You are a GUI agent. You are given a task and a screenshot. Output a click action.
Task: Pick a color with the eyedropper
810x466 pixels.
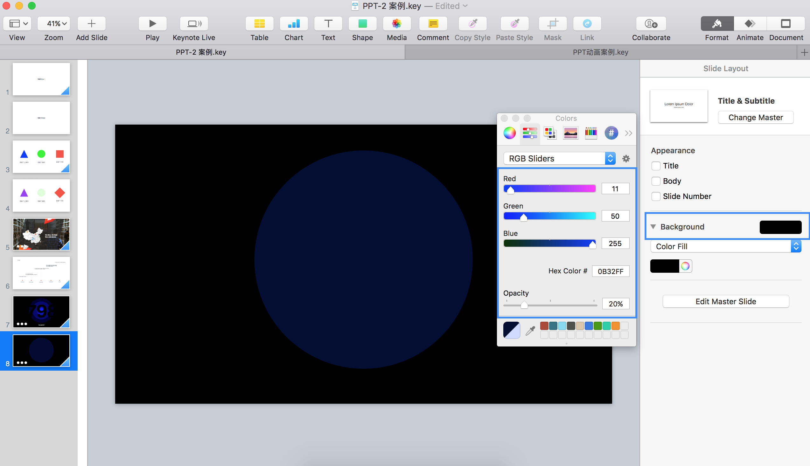(x=530, y=331)
